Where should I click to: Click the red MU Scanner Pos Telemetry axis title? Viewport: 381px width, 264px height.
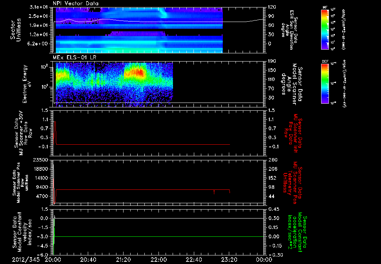292,182
